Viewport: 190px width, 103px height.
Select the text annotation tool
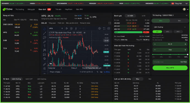click(x=45, y=46)
